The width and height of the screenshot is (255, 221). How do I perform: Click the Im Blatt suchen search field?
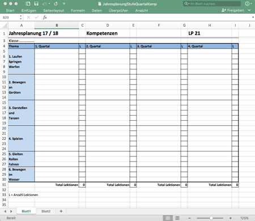(x=212, y=3)
